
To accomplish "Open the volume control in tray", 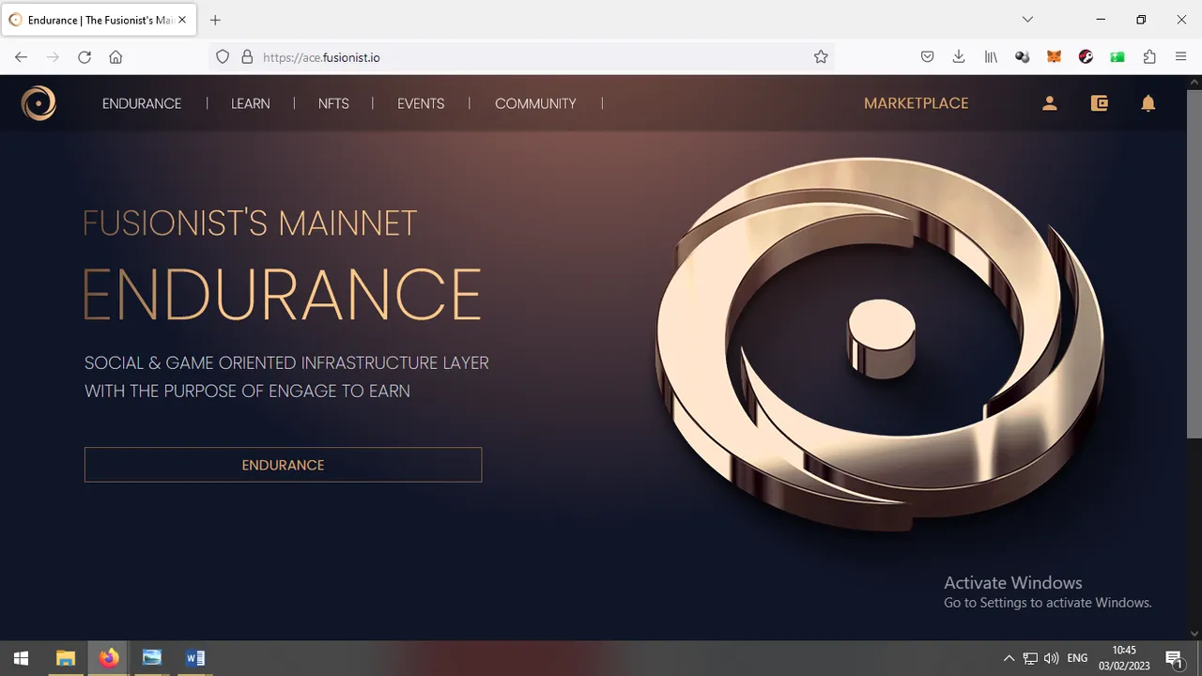I will pos(1051,658).
